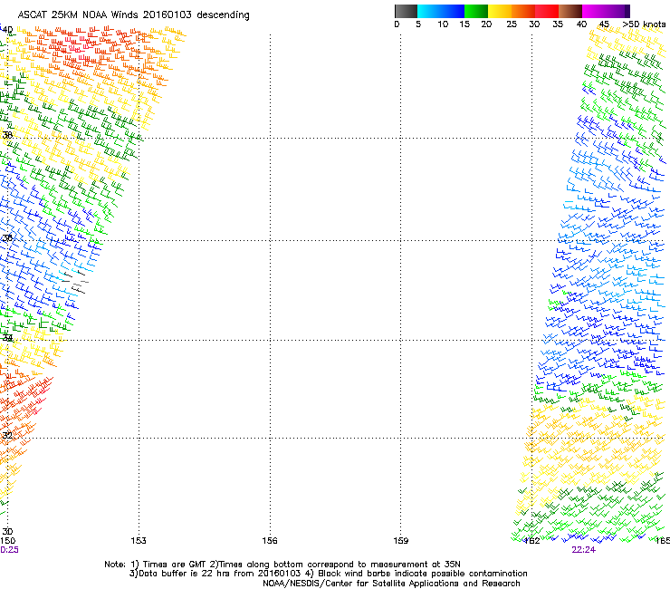This screenshot has height=589, width=670.
Task: Click the 156 longitude axis label
Action: click(x=270, y=541)
